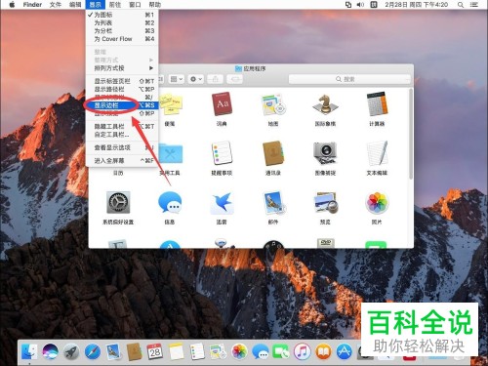The image size is (488, 366).
Task: Expand the 排列方式 submenu arrow
Action: pyautogui.click(x=151, y=68)
